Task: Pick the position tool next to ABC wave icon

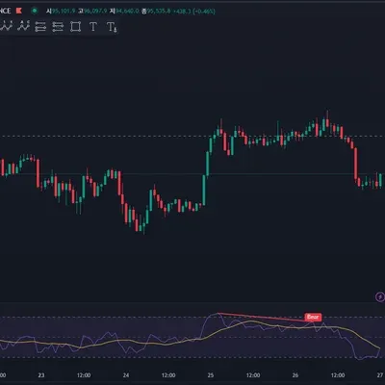Action: (40, 27)
